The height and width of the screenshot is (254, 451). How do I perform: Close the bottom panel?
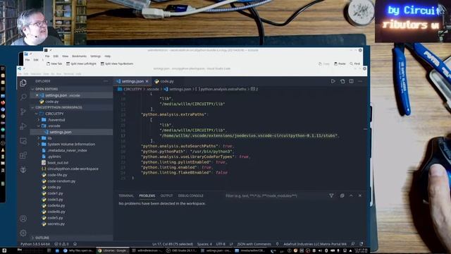coord(360,195)
